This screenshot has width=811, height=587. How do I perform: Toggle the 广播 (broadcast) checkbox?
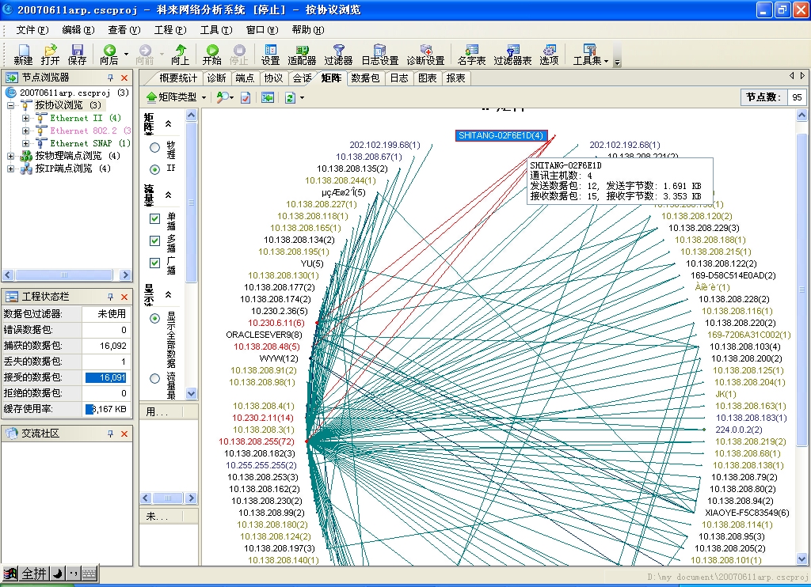tap(155, 263)
